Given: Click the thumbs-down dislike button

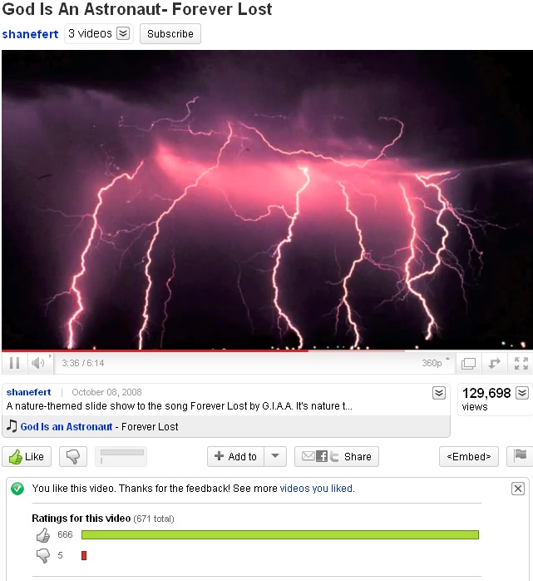Looking at the screenshot, I should tap(73, 456).
